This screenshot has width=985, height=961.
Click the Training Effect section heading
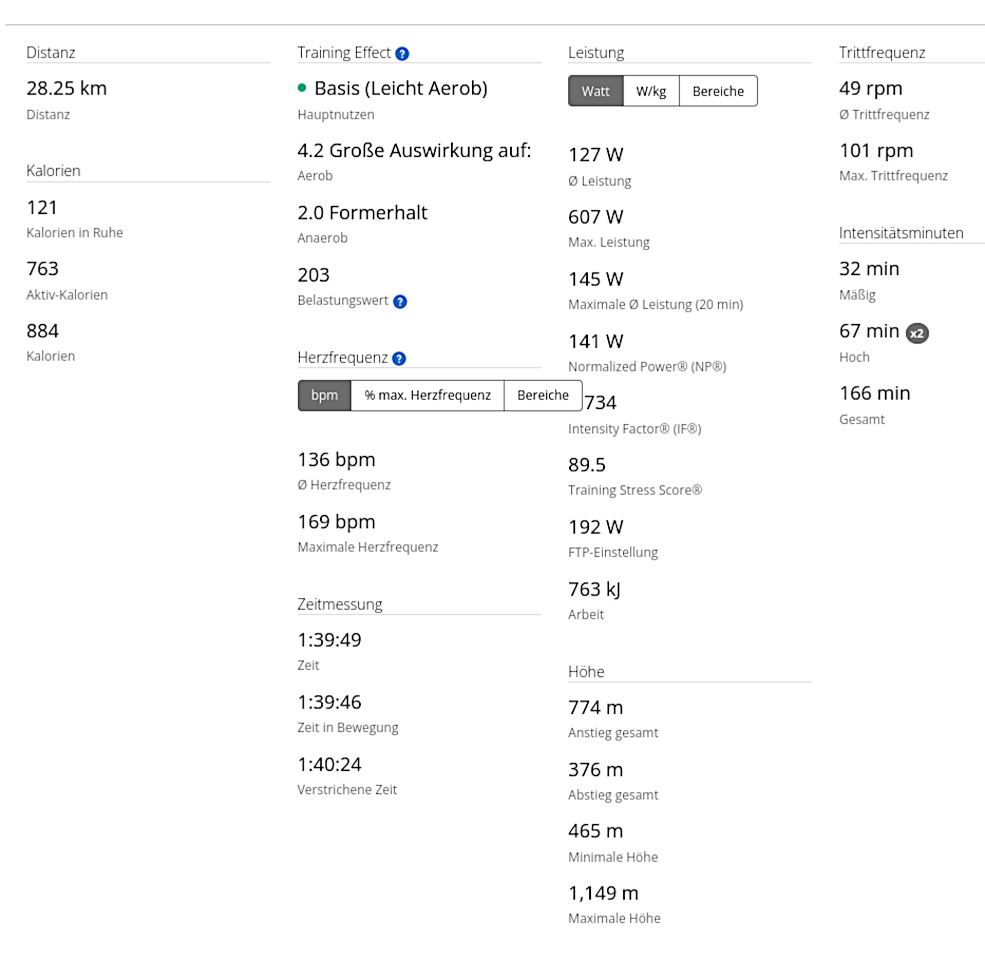click(x=344, y=52)
